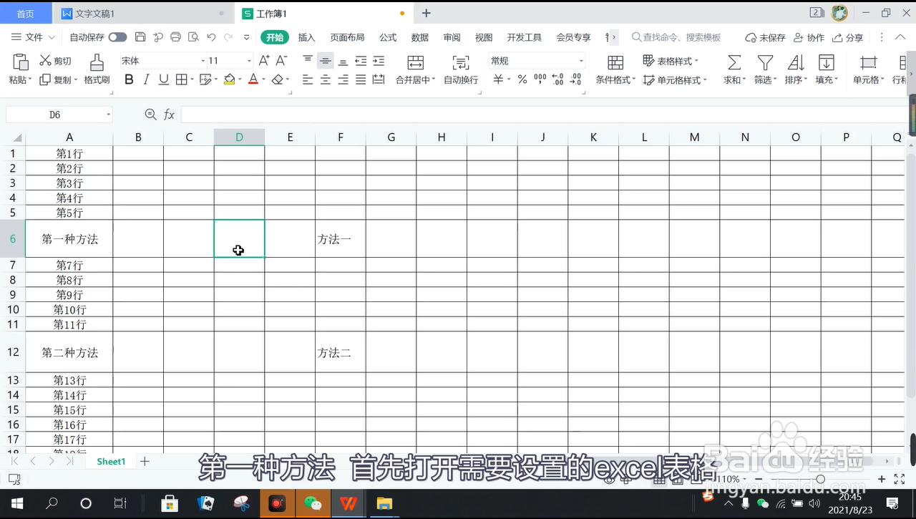Set vertical middle alignment
Viewport: 916px width, 519px height.
326,61
